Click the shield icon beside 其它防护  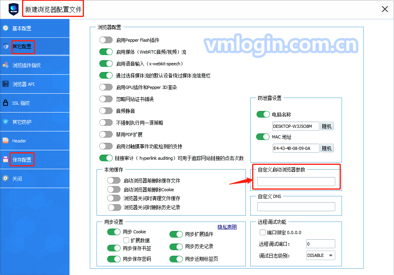(6, 122)
